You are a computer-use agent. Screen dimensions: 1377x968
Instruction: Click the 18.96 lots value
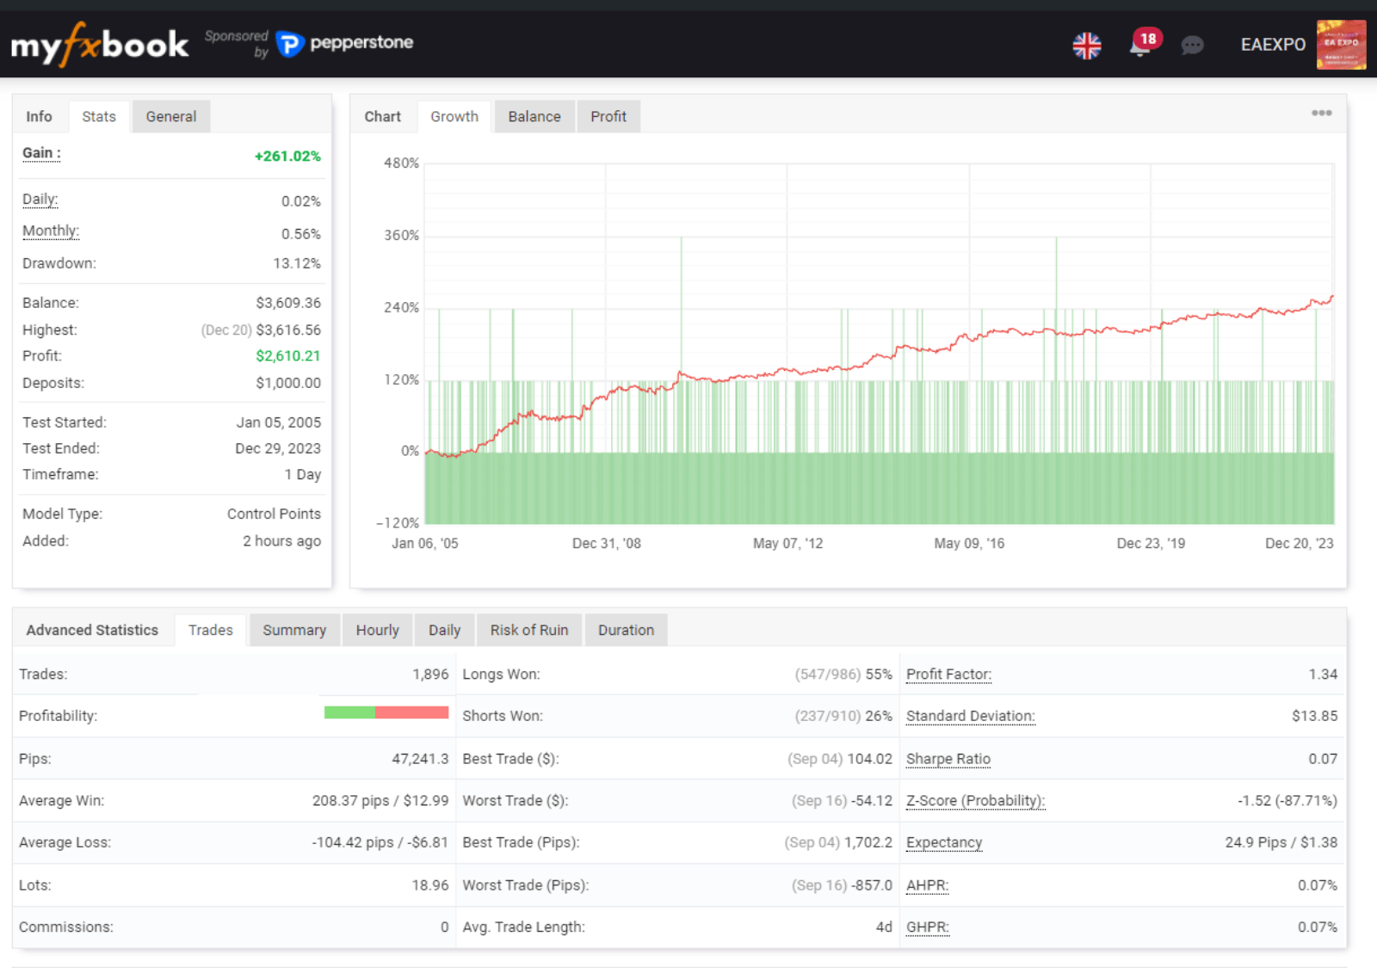430,885
